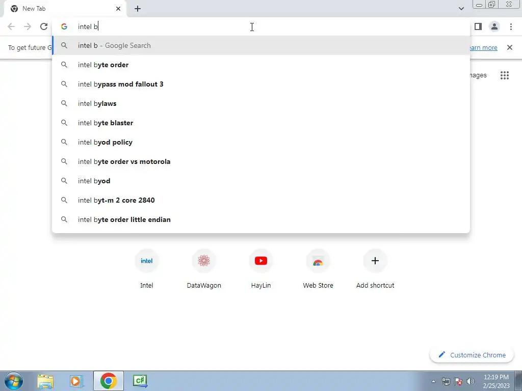Open the HayLin YouTube shortcut tile
The image size is (522, 391).
(261, 269)
